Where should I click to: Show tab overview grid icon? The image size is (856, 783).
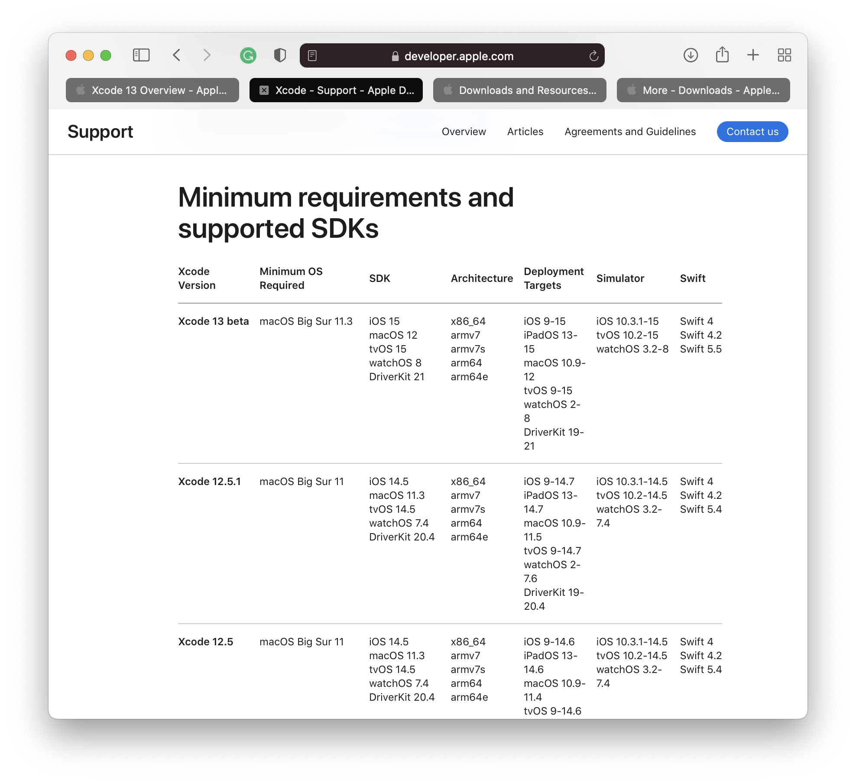point(784,55)
